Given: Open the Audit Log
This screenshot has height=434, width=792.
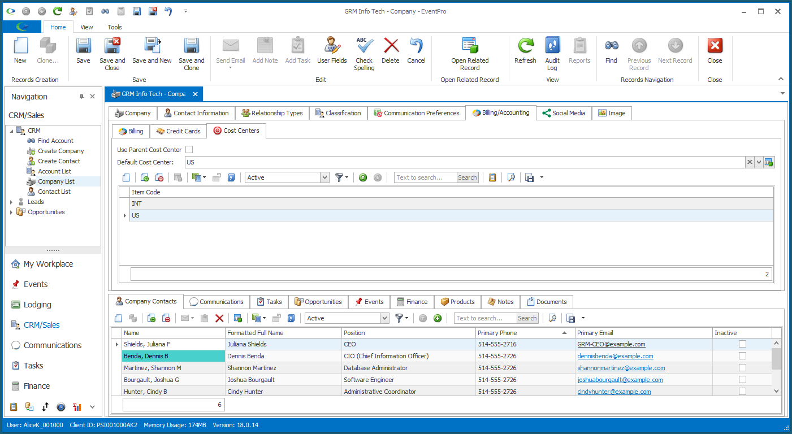Looking at the screenshot, I should (x=552, y=46).
